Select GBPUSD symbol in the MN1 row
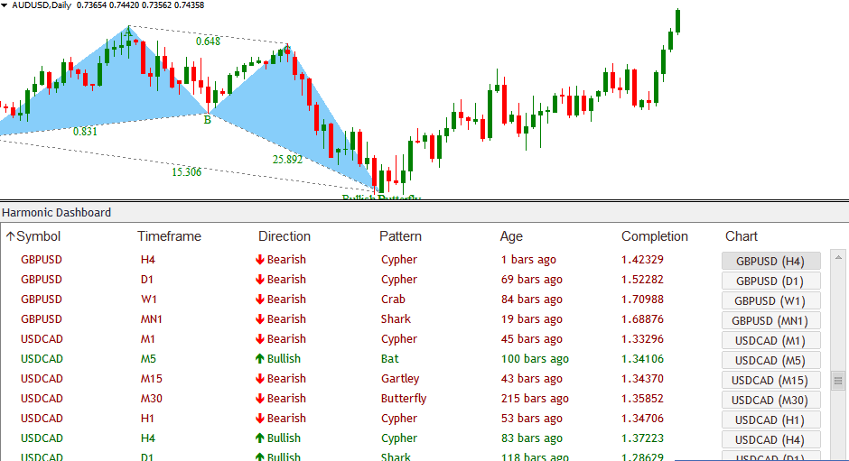This screenshot has width=849, height=461. pyautogui.click(x=42, y=319)
